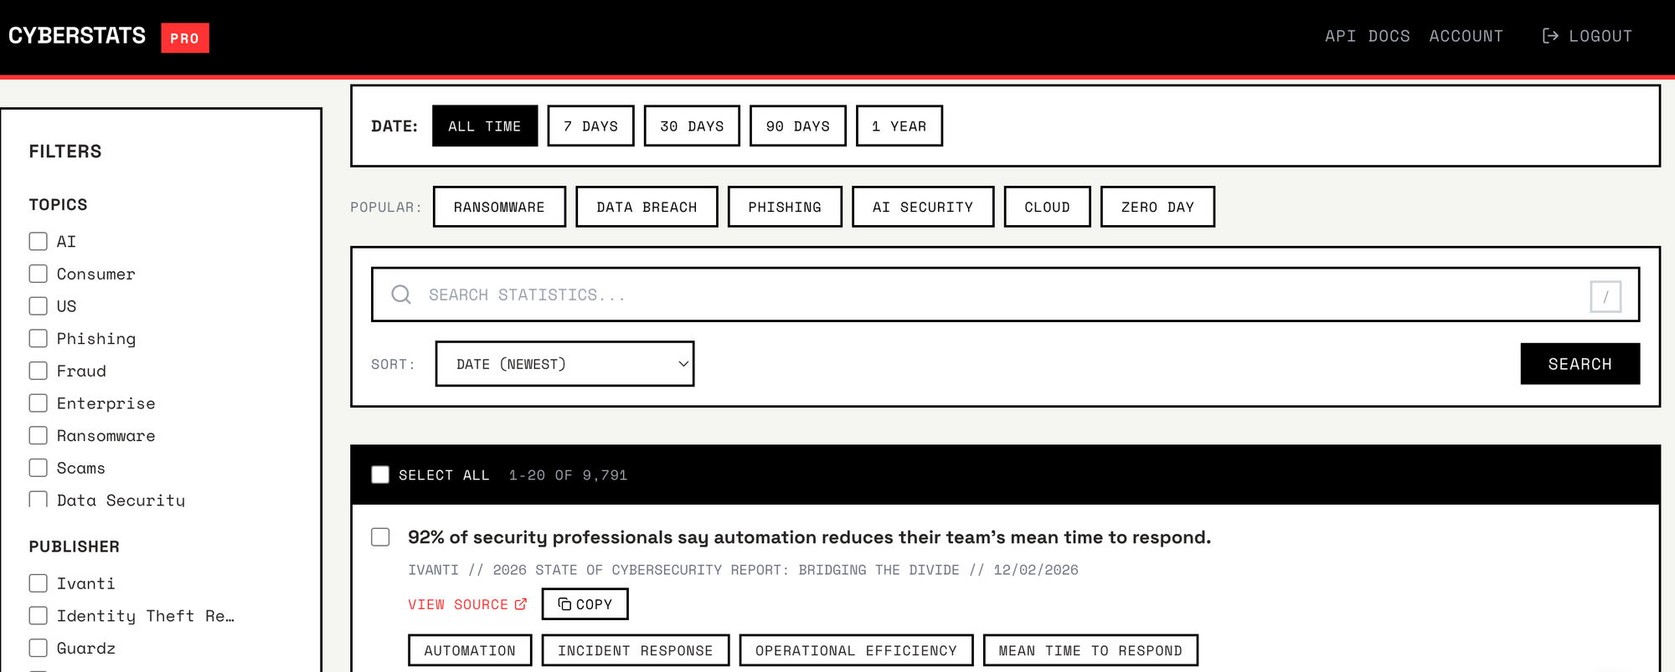Open the Operational Efficiency tag
The height and width of the screenshot is (672, 1675).
click(856, 650)
